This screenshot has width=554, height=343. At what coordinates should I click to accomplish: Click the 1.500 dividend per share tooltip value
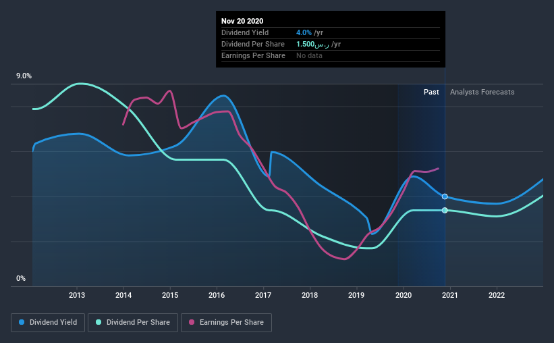click(312, 44)
